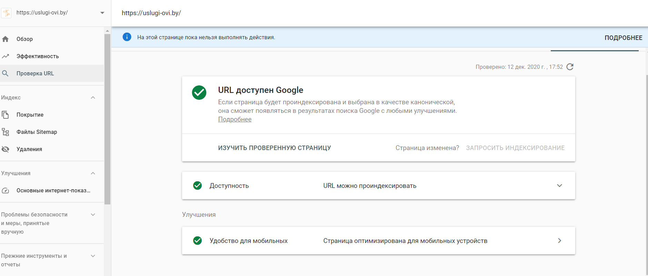Click the URL inspection search field
The image size is (648, 276).
[x=379, y=13]
